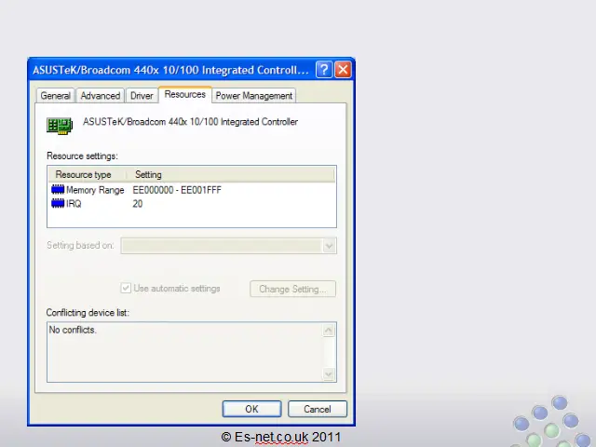
Task: Confirm with the OK button
Action: pos(251,409)
